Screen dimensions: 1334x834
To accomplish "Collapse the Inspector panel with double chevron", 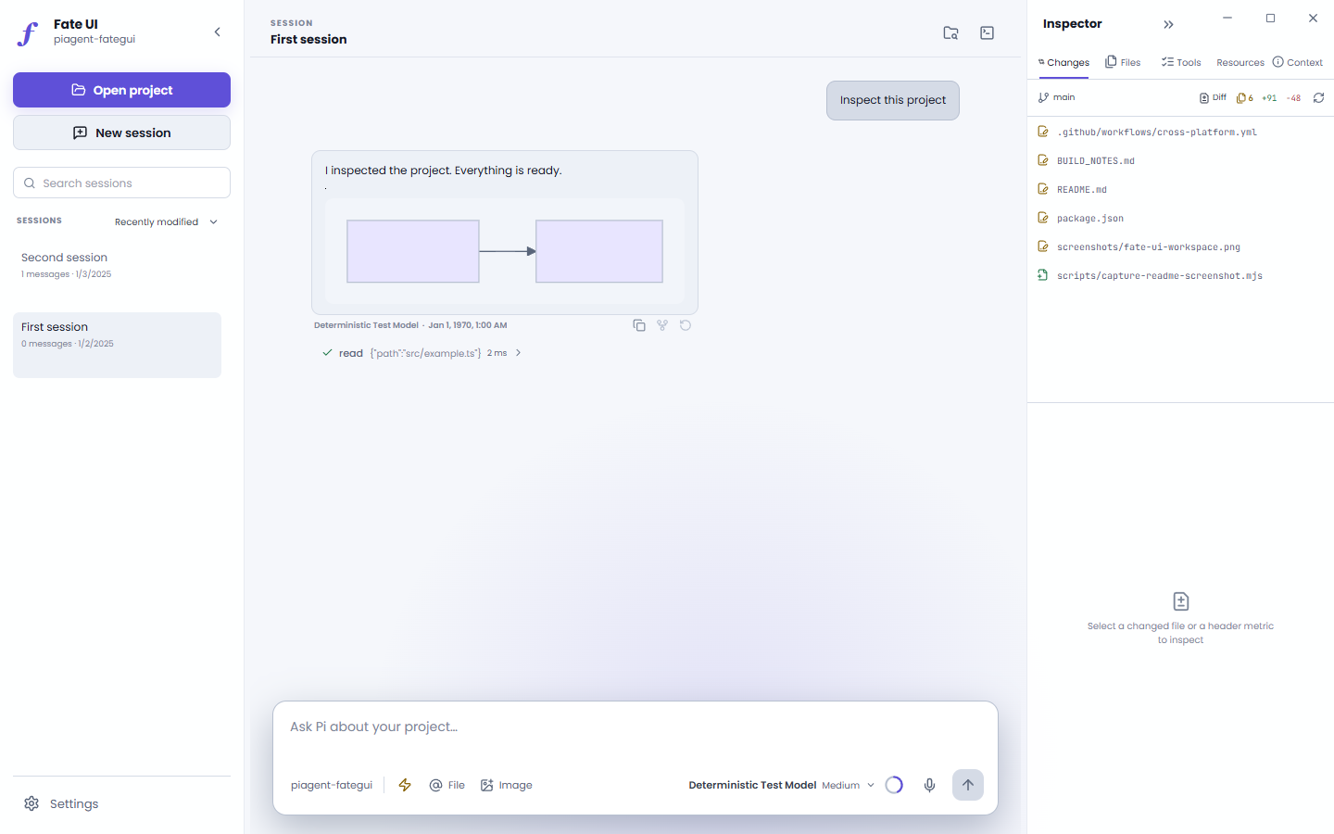I will (1168, 24).
